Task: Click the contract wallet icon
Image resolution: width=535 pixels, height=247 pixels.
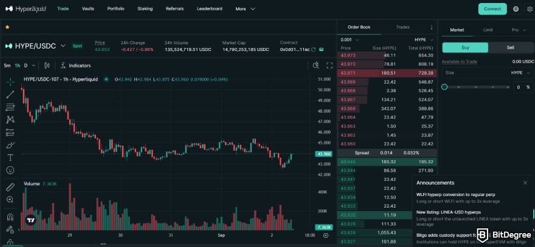Action: coord(321,50)
